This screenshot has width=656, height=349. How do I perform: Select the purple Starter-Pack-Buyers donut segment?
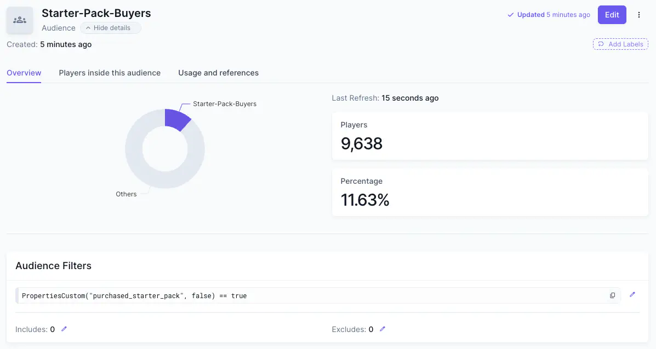[x=177, y=119]
